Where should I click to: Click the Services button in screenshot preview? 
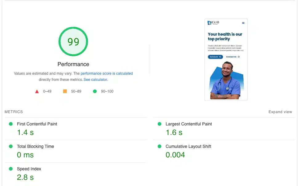[215, 57]
